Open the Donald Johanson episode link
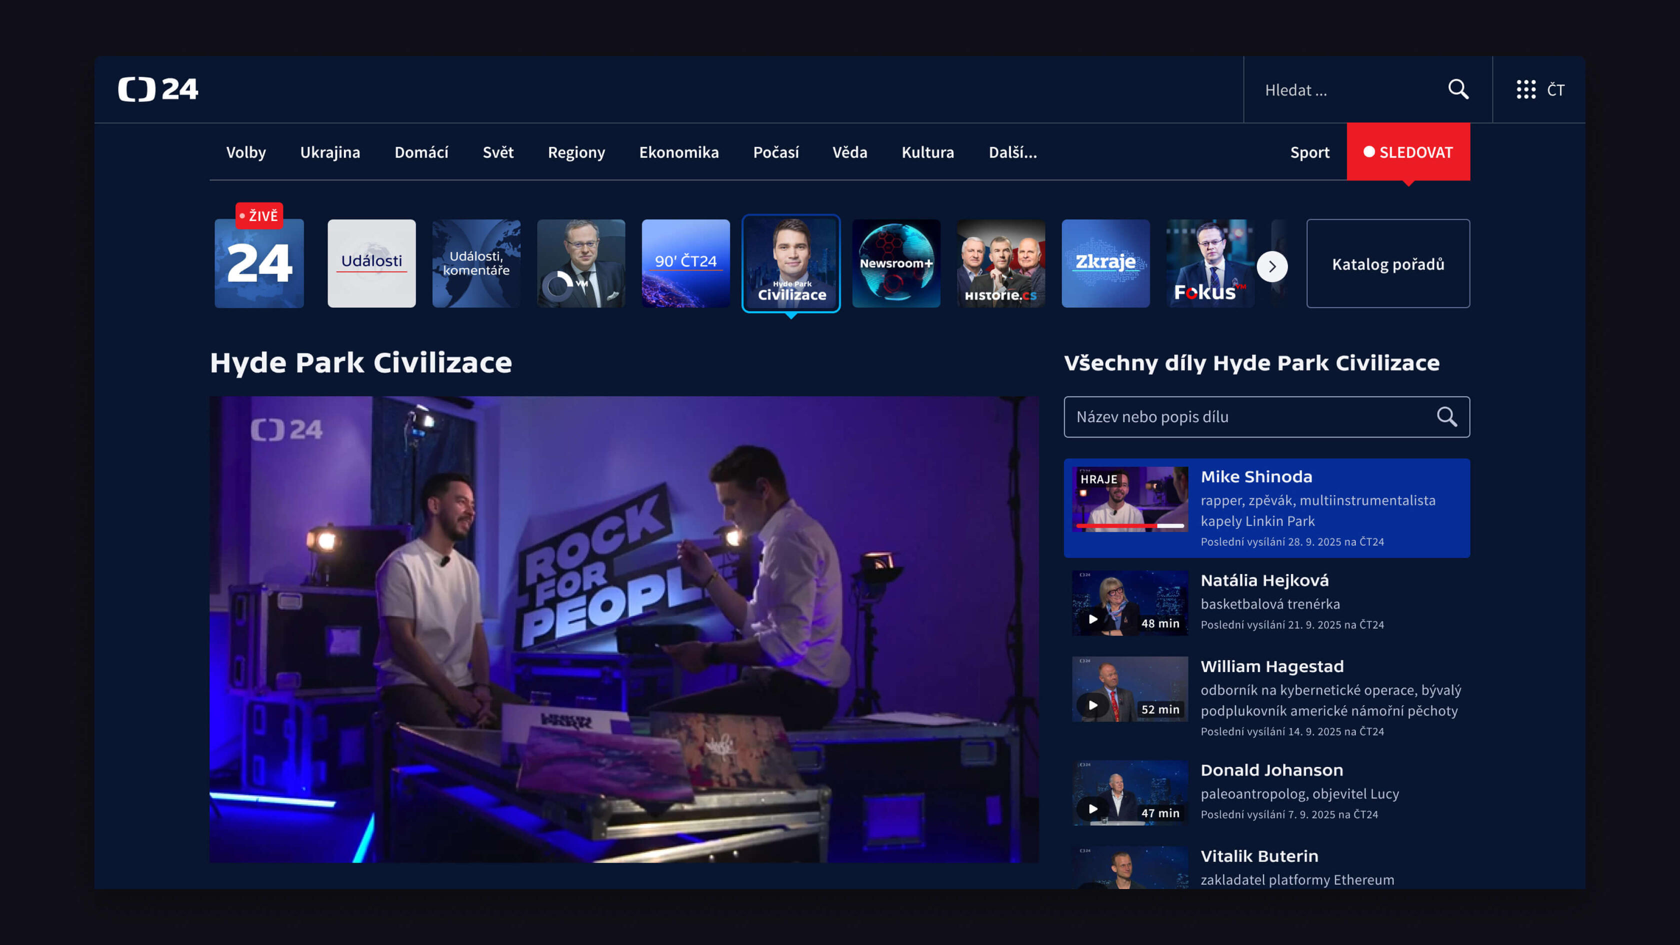This screenshot has height=945, width=1680. click(1271, 770)
